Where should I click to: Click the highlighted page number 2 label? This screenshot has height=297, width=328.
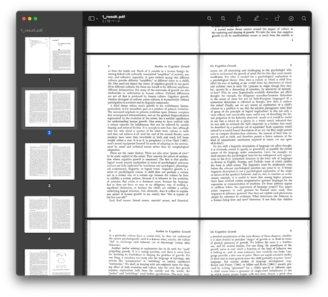(x=50, y=133)
